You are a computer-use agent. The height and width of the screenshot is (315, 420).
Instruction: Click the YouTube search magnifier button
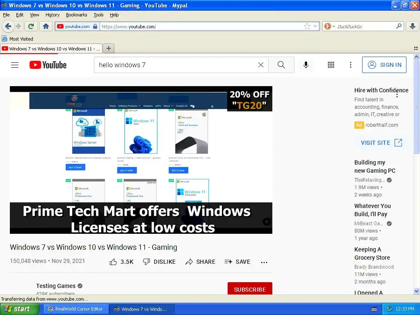[x=281, y=65]
